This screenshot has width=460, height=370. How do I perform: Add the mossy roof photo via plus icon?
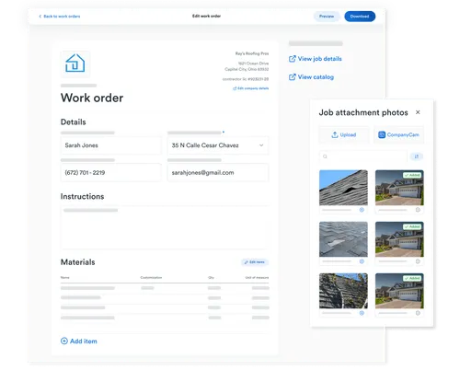362,313
